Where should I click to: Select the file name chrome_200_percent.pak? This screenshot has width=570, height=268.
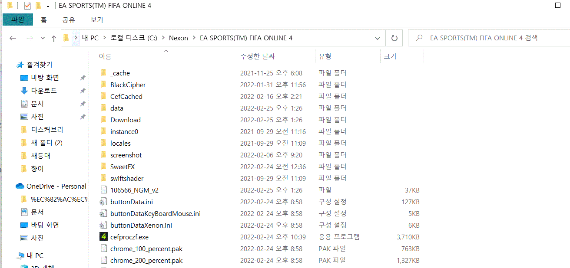click(146, 260)
